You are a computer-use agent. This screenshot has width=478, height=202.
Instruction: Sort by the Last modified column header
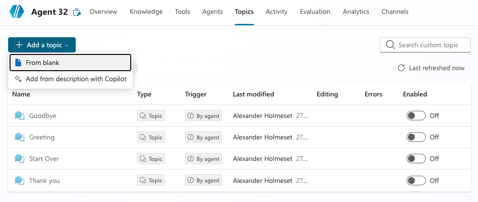(x=253, y=94)
